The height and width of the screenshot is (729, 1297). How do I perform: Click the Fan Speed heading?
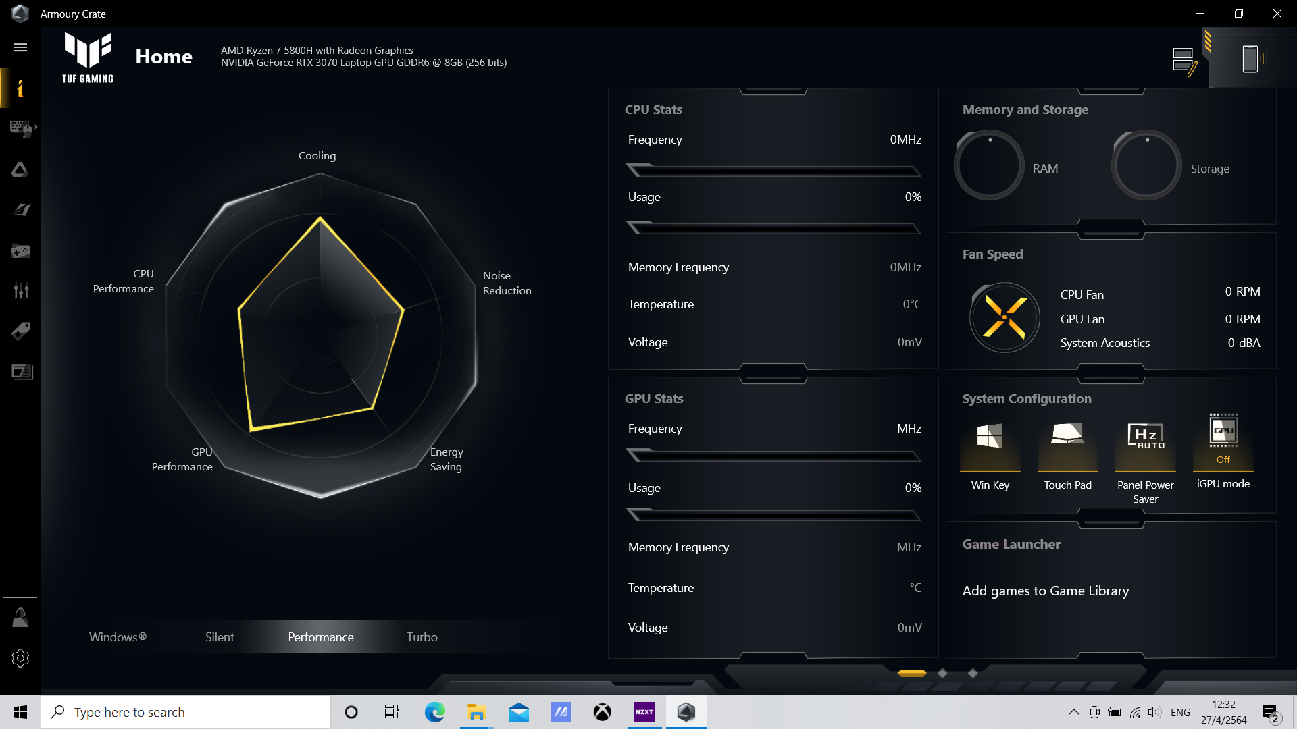[x=992, y=254]
